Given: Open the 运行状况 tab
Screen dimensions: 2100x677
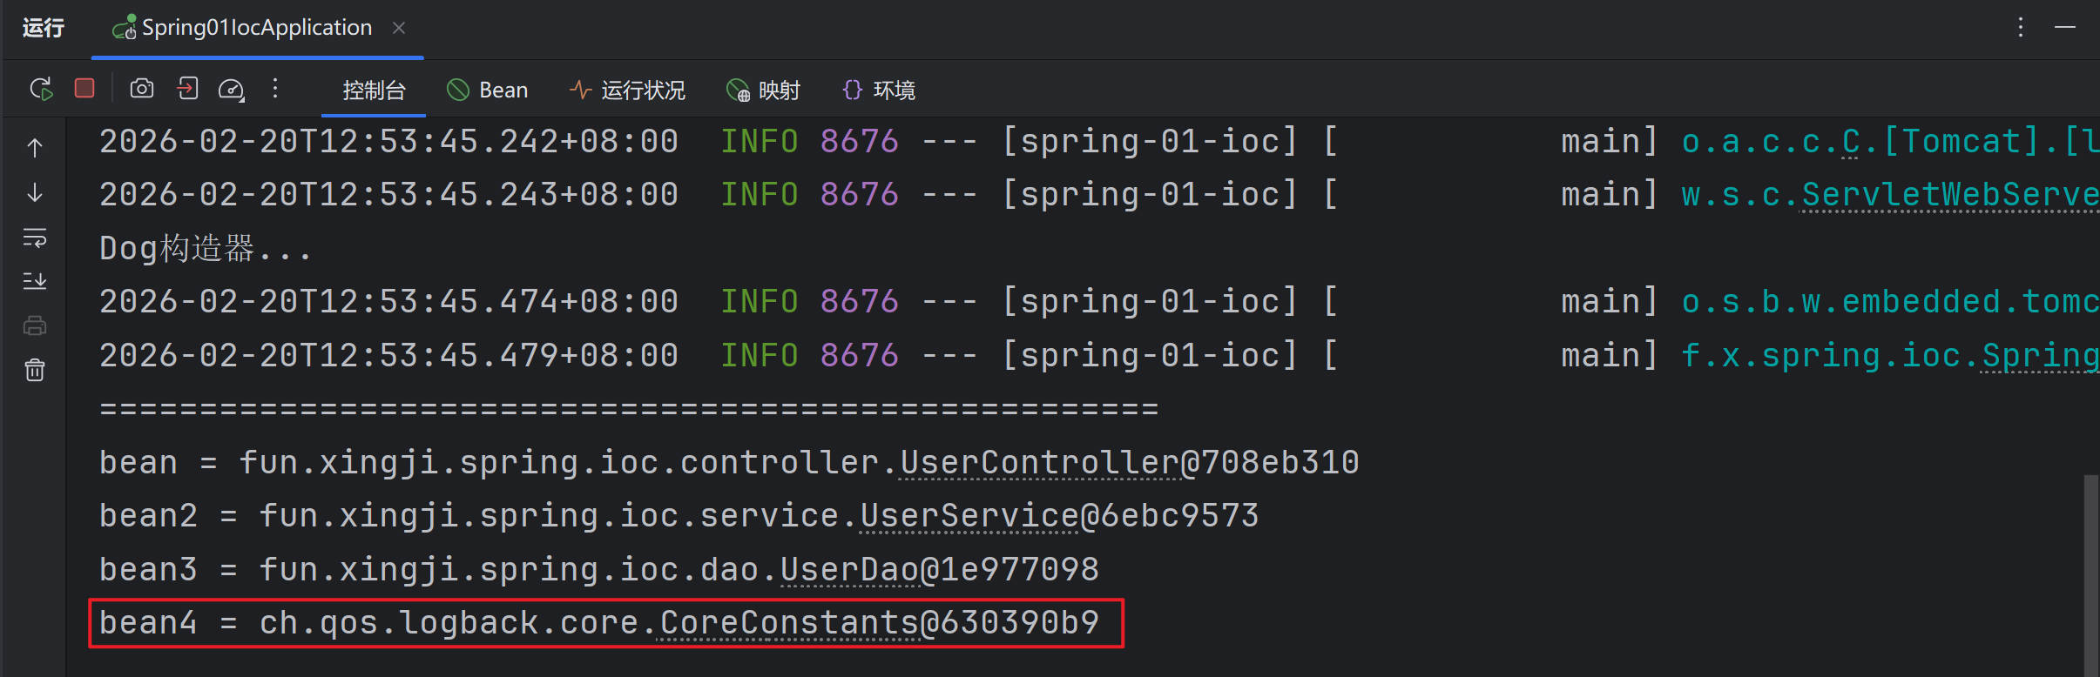Looking at the screenshot, I should click(x=627, y=90).
